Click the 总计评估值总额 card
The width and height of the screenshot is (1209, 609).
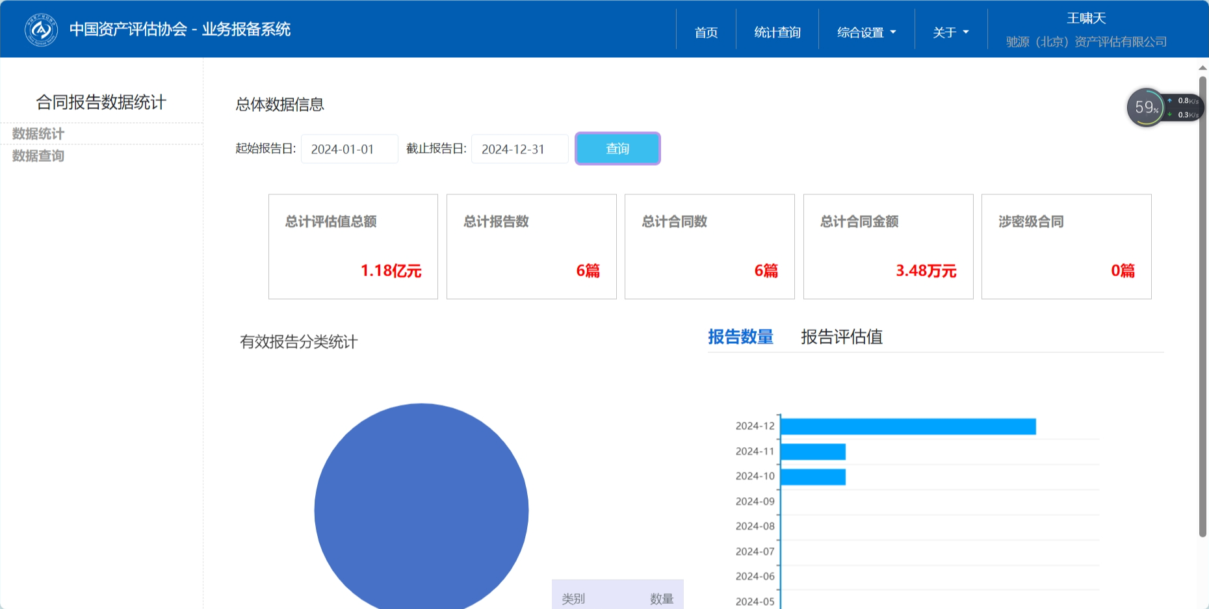pos(353,246)
